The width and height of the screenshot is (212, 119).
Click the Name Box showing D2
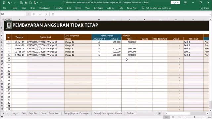(x=12, y=14)
